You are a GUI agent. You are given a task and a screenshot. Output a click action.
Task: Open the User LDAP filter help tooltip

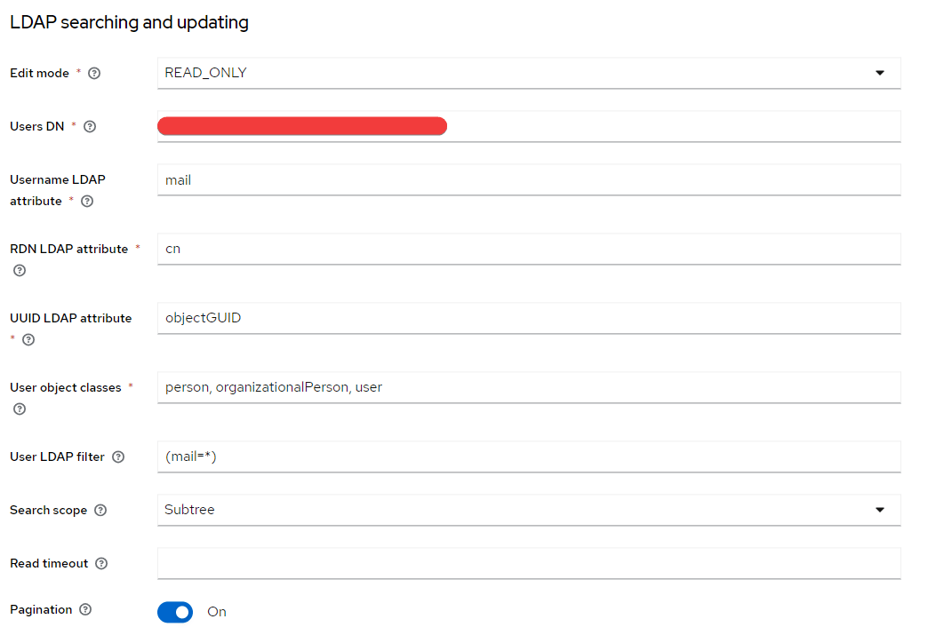pyautogui.click(x=118, y=456)
